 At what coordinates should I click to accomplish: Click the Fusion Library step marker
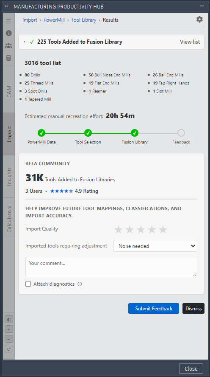(135, 133)
